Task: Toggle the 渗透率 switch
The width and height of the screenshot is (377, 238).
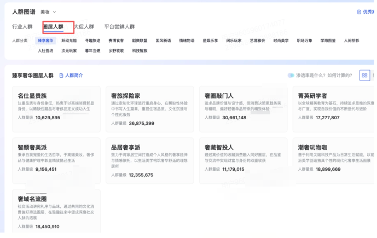Action: (x=291, y=76)
